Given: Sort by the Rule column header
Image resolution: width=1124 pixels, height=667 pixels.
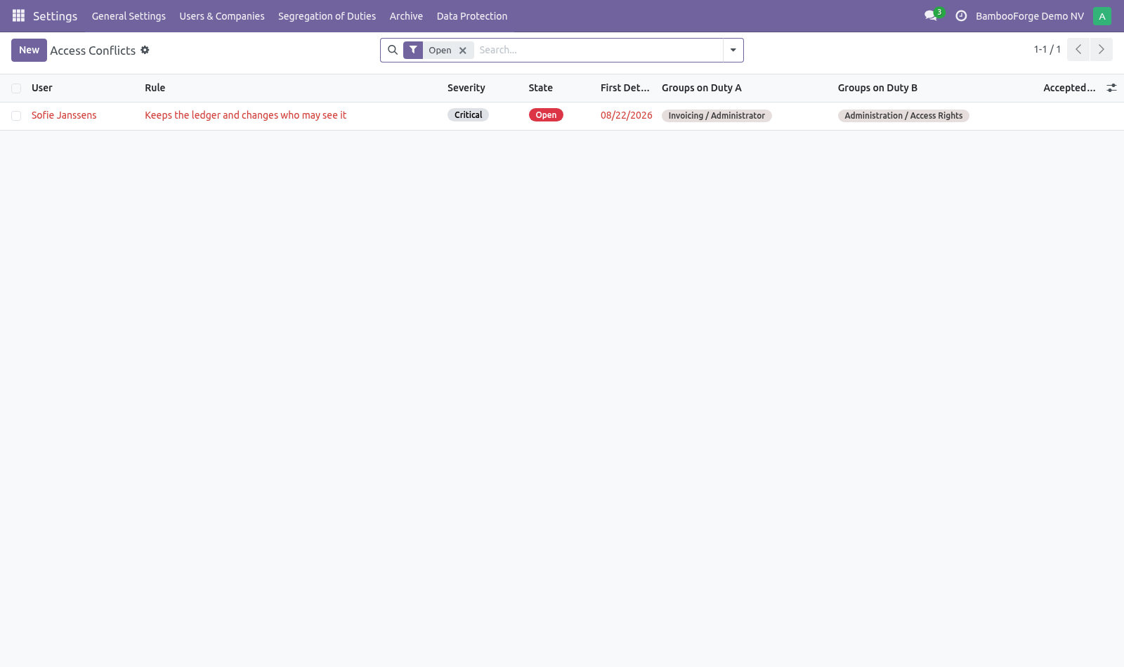Looking at the screenshot, I should click(x=155, y=88).
